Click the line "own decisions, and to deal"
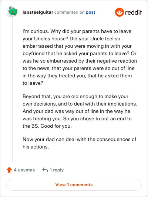Image resolution: width=148 pixels, height=197 pixels. coord(80,104)
